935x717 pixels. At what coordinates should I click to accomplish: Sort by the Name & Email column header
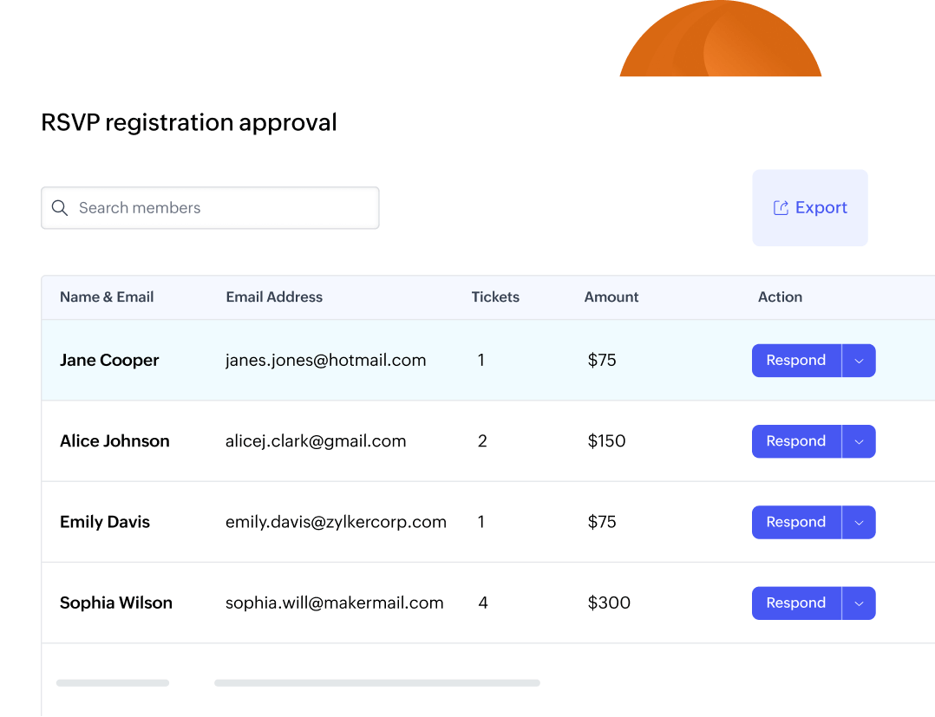(107, 297)
